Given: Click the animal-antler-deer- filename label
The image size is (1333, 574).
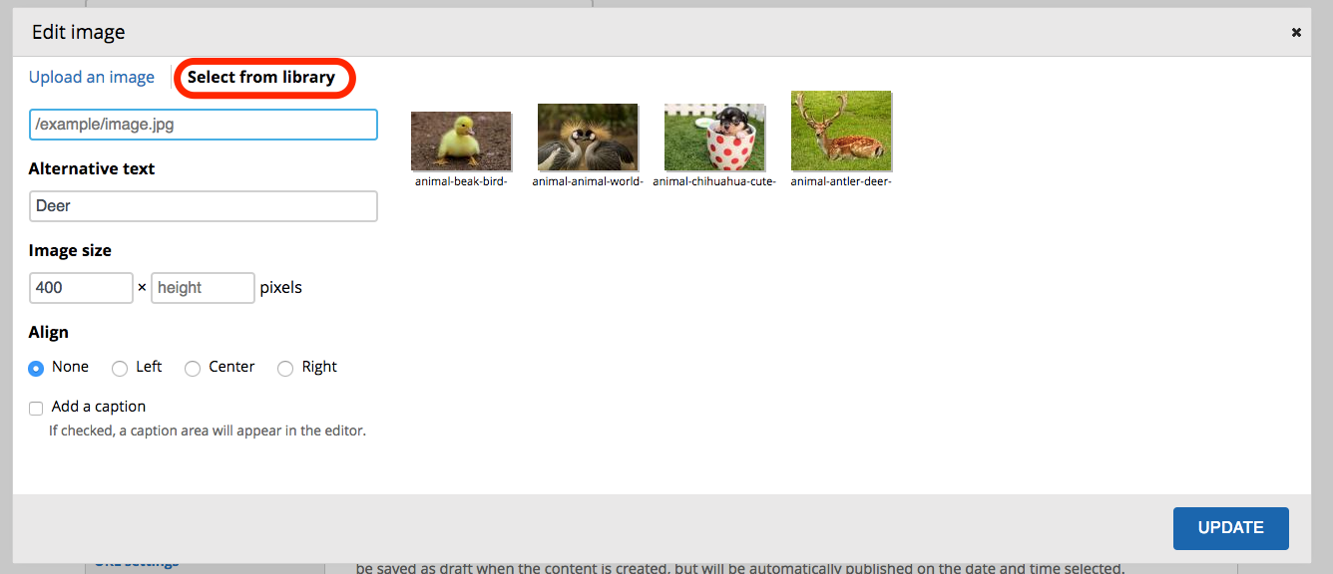Looking at the screenshot, I should point(841,181).
